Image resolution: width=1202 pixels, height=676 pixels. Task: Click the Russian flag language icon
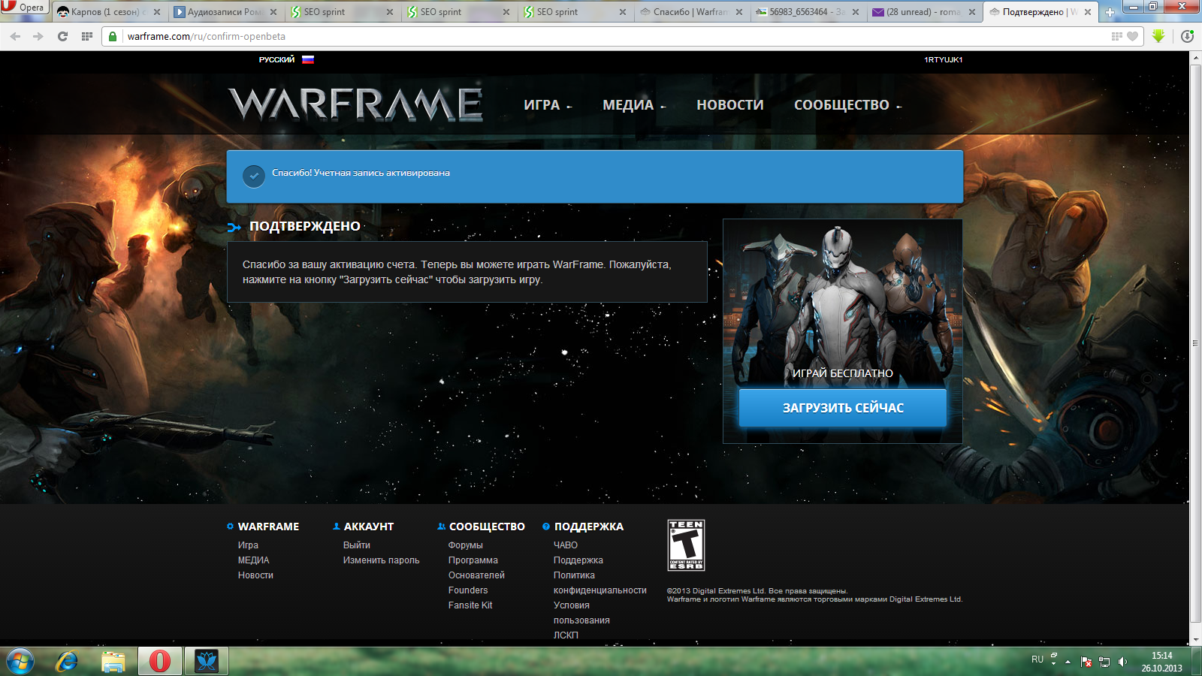[308, 59]
